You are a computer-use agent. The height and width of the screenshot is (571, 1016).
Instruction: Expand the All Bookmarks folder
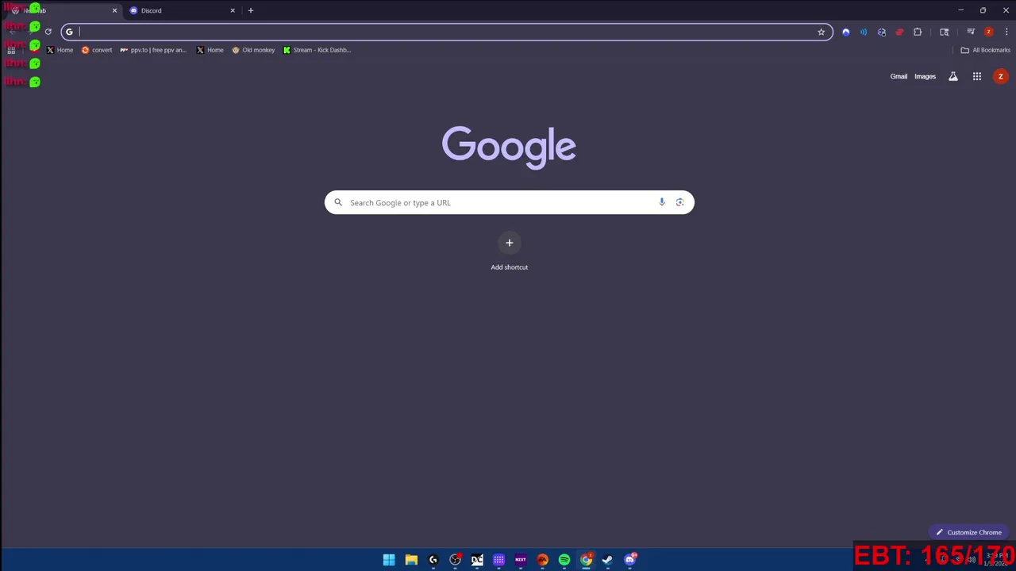coord(986,50)
